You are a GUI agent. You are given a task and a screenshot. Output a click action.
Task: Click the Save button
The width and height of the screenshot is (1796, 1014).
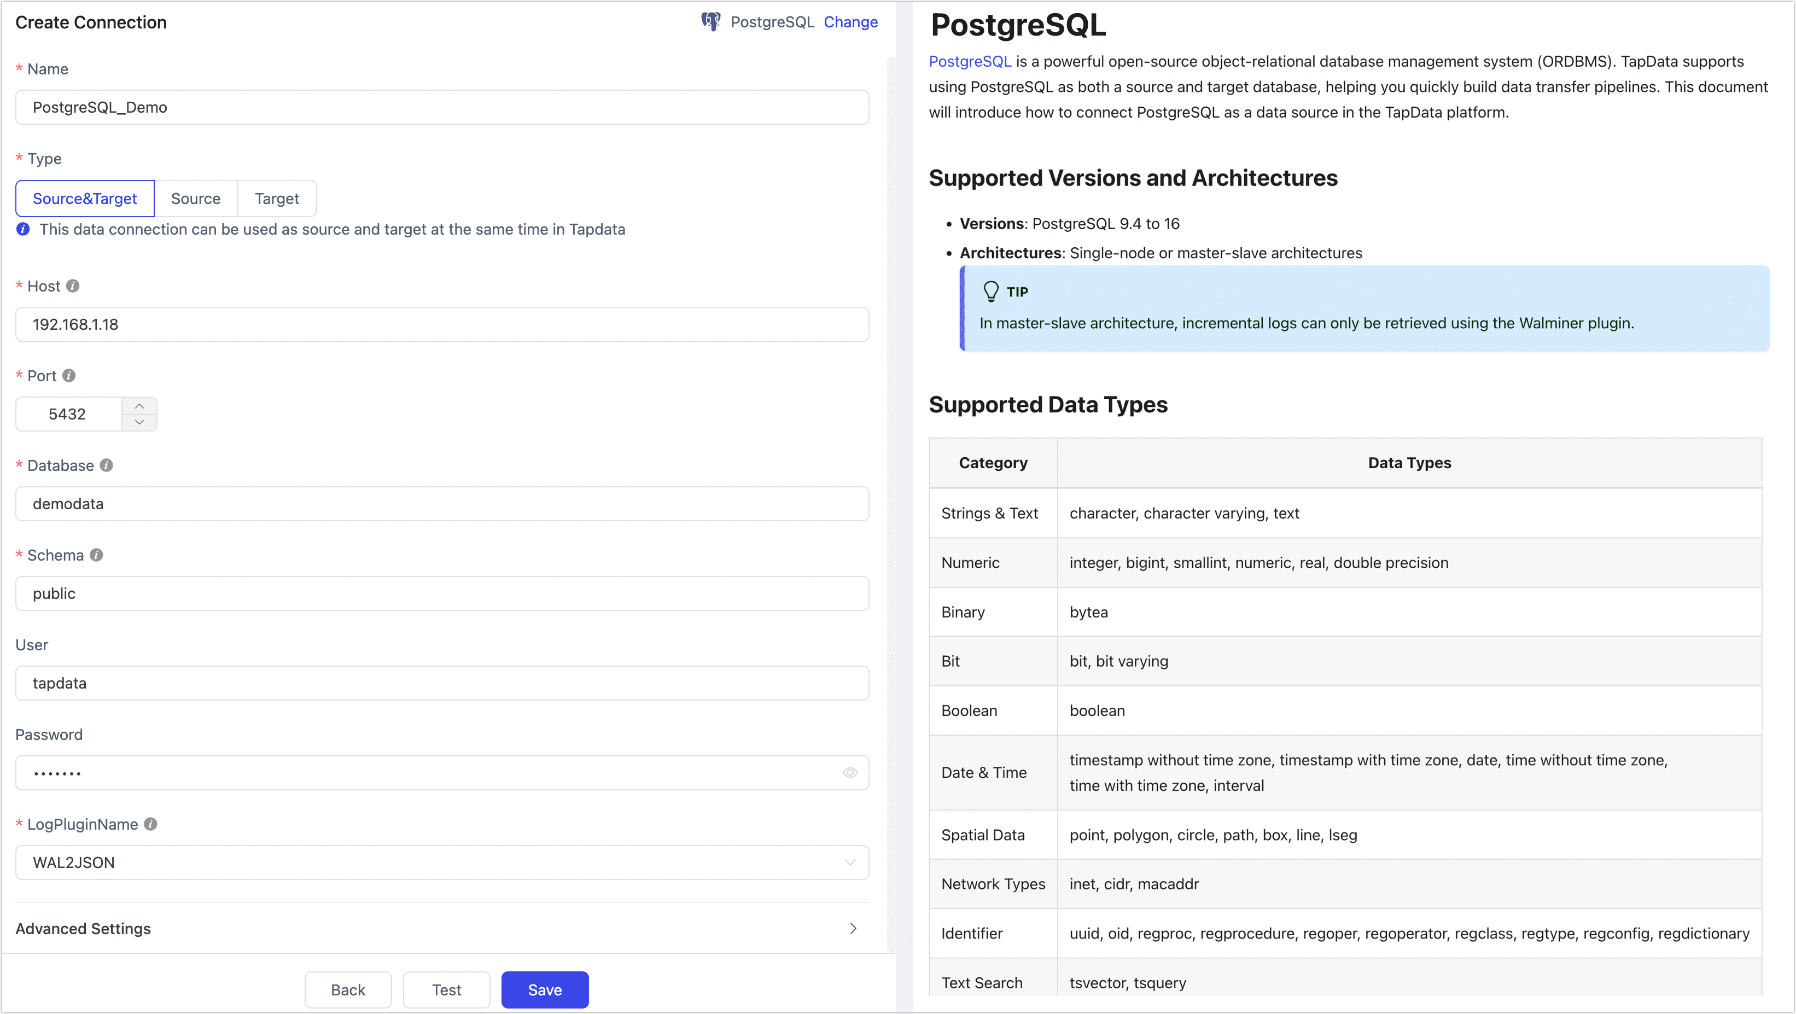545,989
